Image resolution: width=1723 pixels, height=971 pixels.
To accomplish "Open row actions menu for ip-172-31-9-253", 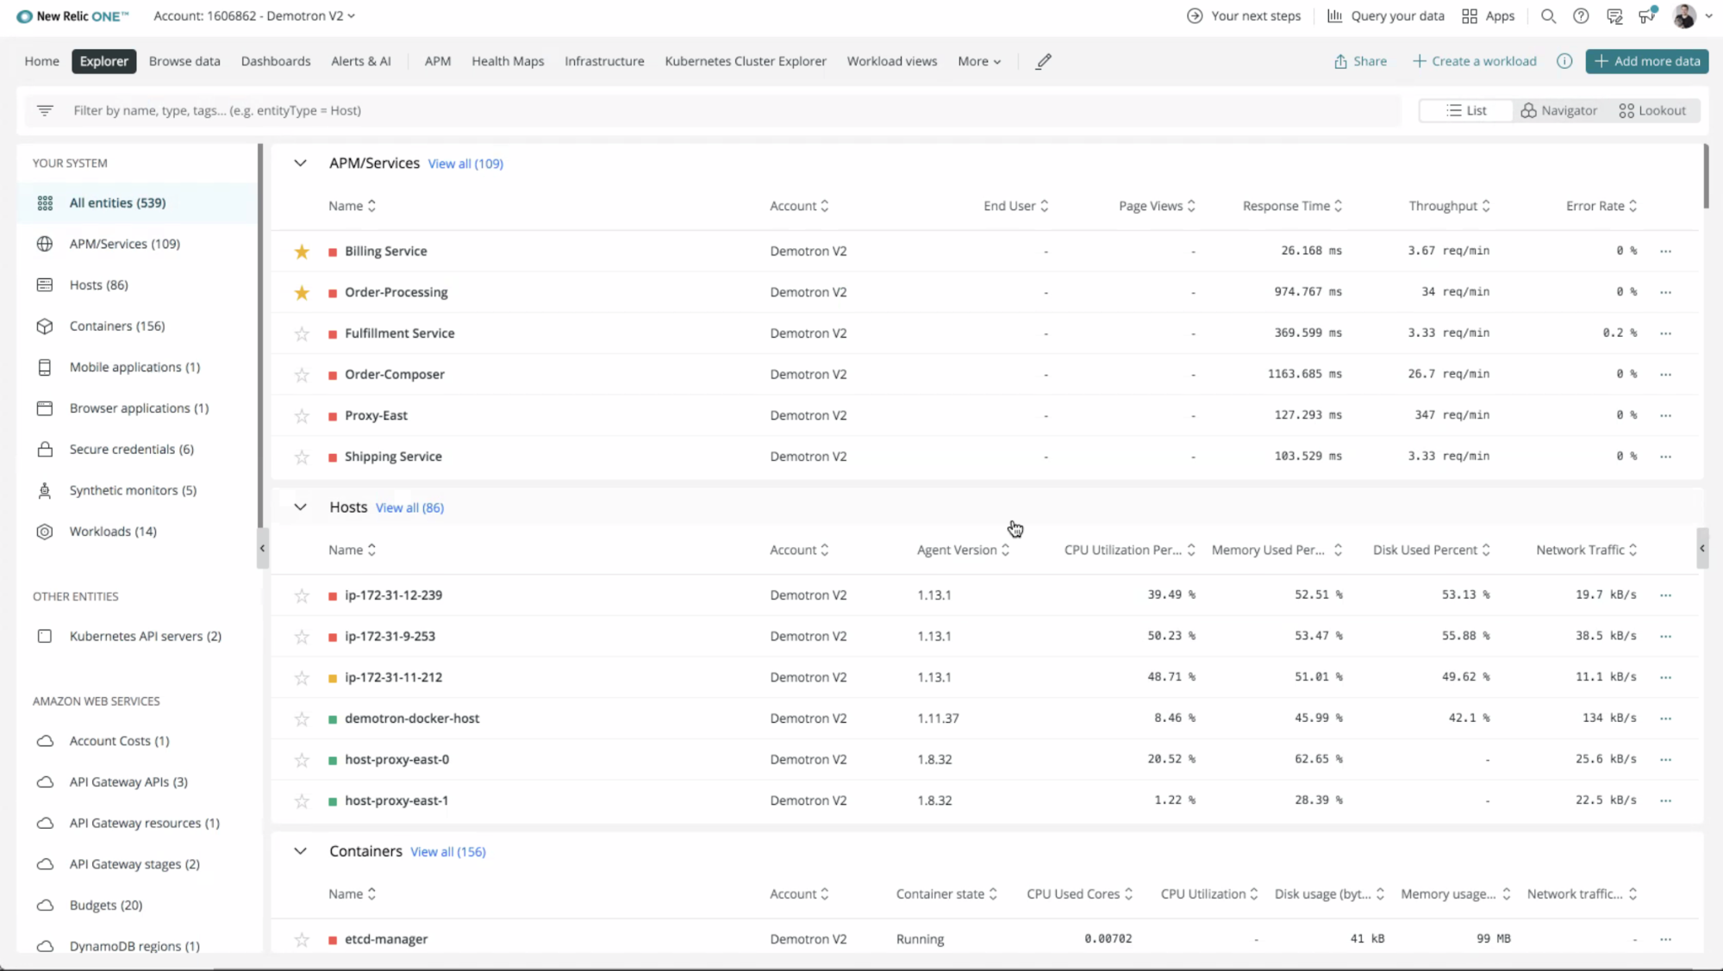I will [x=1665, y=637].
